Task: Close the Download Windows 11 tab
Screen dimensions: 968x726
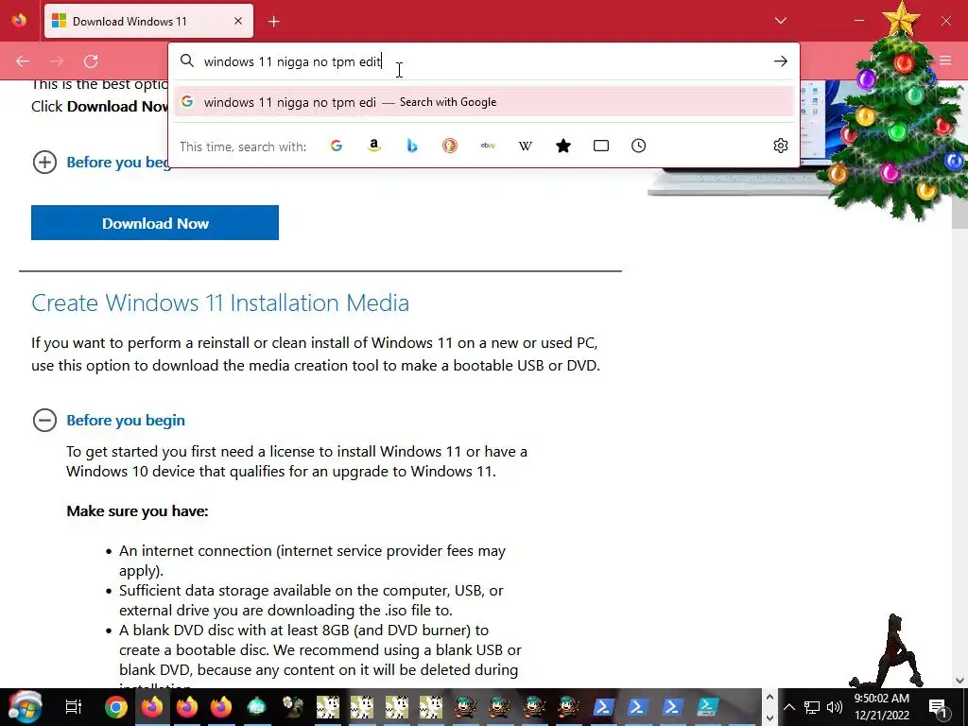Action: (x=238, y=21)
